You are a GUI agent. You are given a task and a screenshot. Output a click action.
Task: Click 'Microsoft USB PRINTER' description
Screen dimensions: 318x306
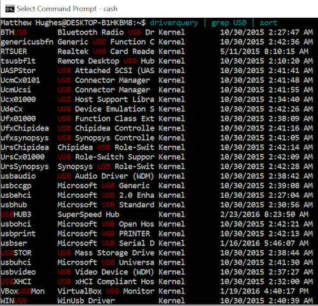click(x=104, y=233)
